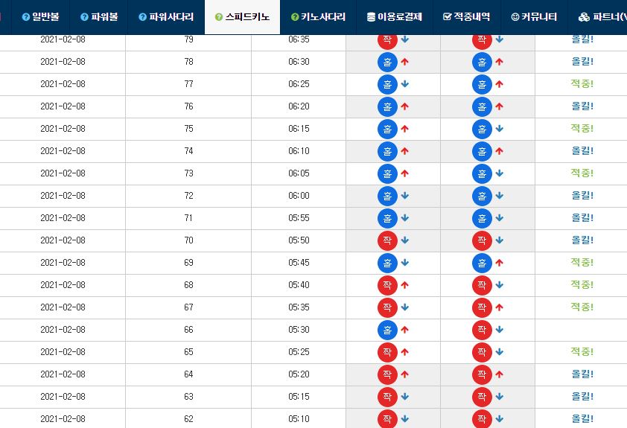
Task: Click first red up arrow in round 65
Action: tap(404, 352)
